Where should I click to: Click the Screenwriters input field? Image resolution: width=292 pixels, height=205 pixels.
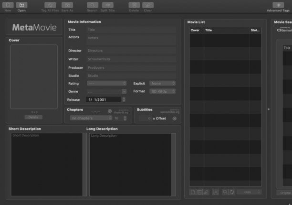(x=131, y=59)
